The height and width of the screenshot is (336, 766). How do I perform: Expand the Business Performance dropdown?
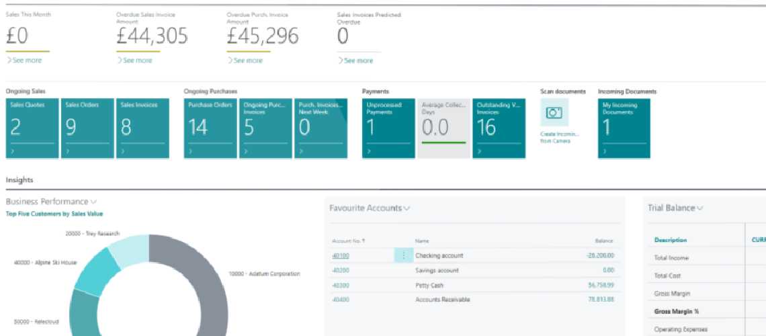click(93, 202)
